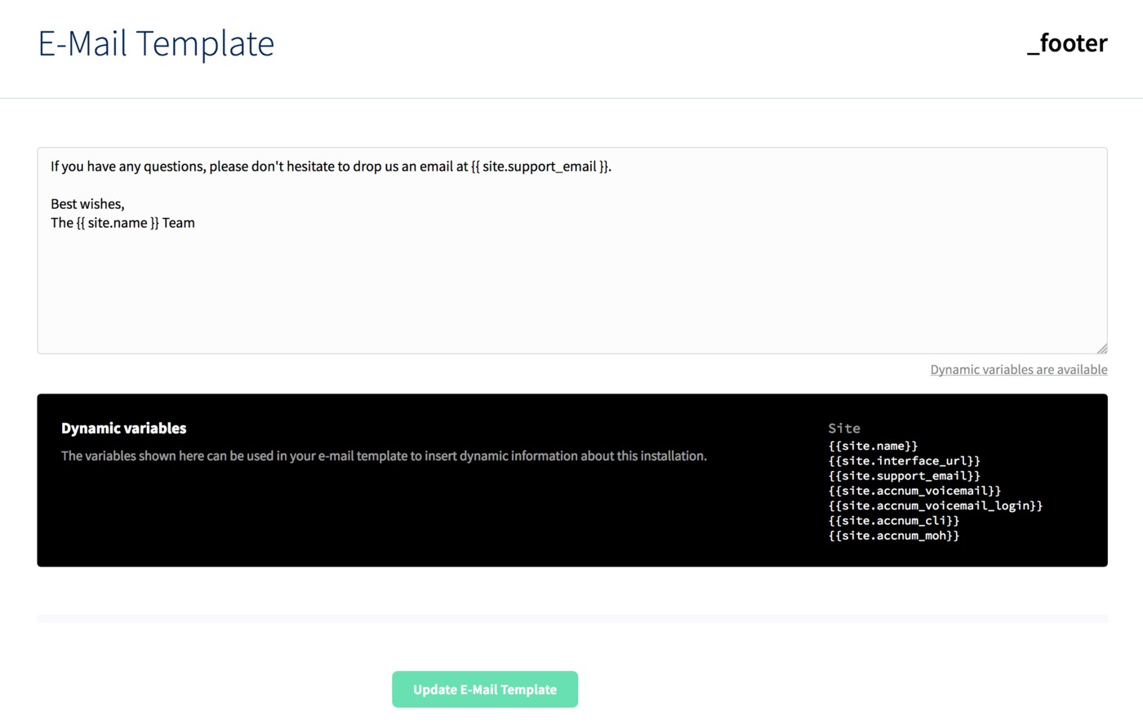This screenshot has width=1143, height=725.
Task: Click the dynamic variables description sentence
Action: point(384,456)
